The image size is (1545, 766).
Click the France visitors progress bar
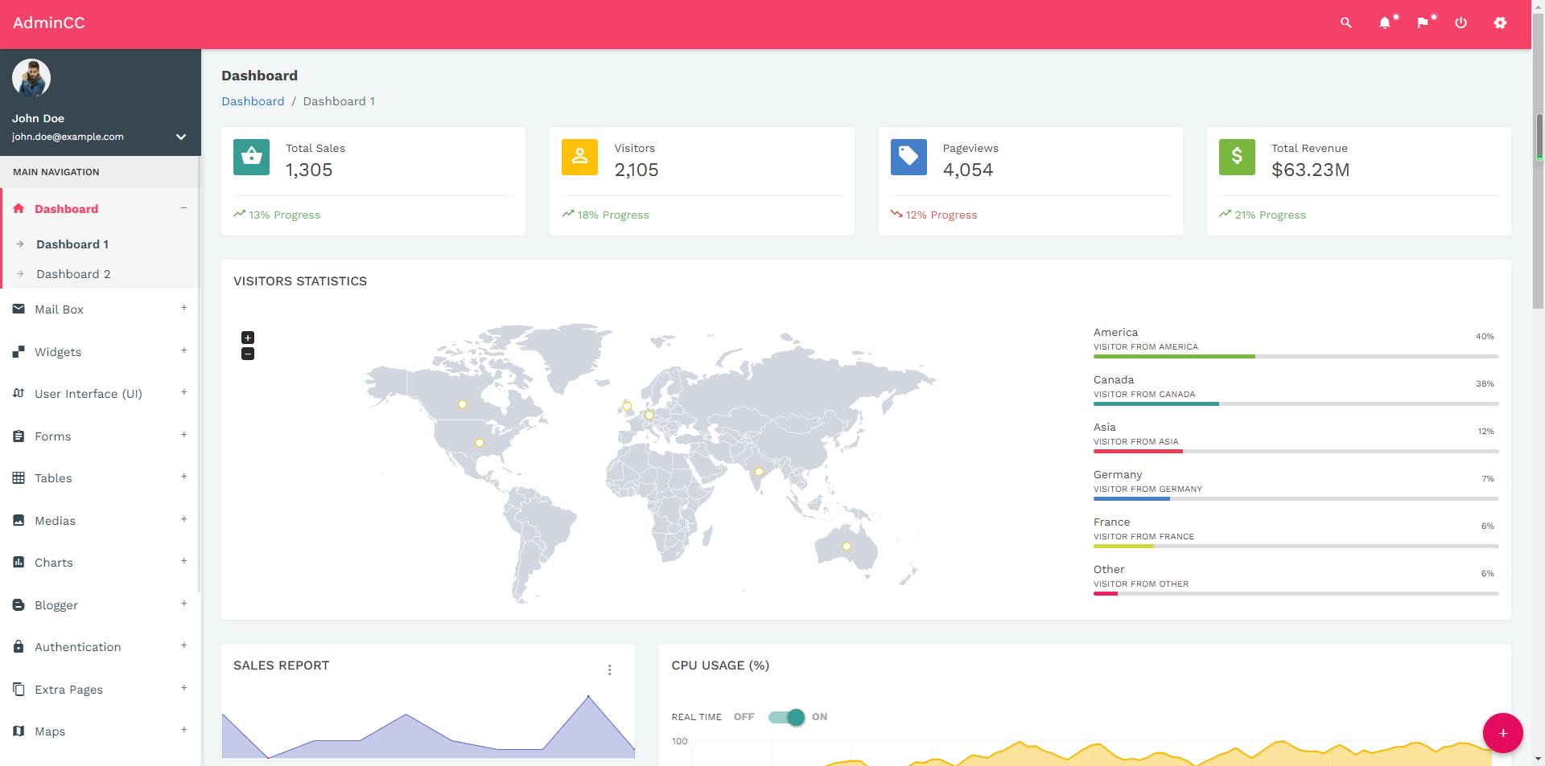point(1296,546)
